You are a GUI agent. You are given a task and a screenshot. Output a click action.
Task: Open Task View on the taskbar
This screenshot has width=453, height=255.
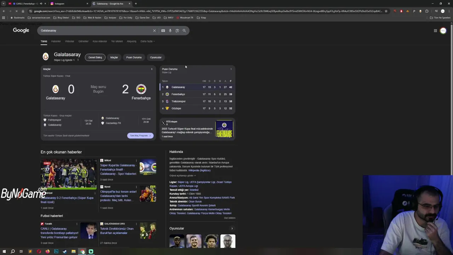[21, 251]
